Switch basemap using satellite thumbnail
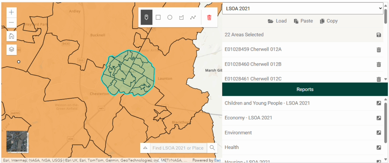Viewport: 389px width, 163px height. (x=17, y=142)
